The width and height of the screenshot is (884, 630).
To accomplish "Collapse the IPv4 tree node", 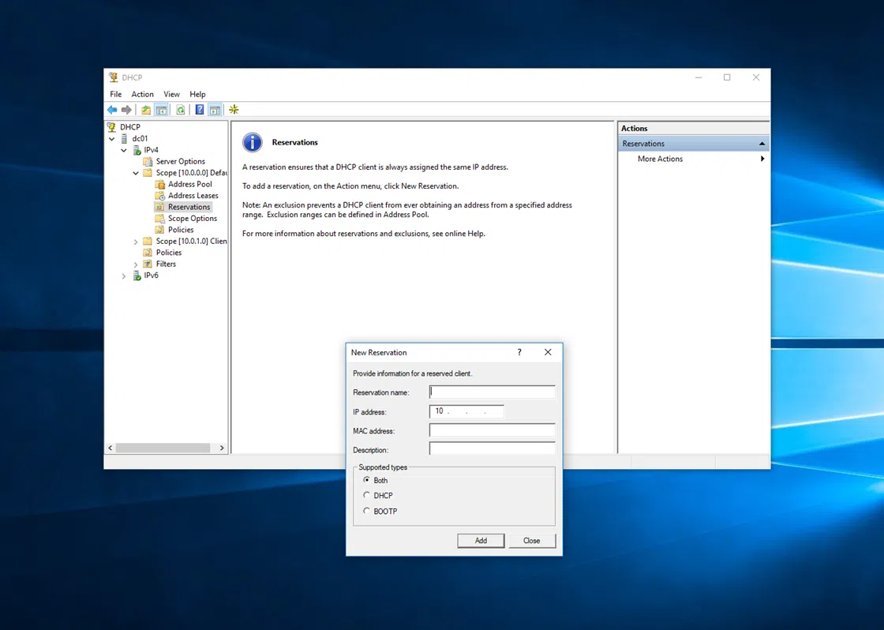I will point(123,149).
